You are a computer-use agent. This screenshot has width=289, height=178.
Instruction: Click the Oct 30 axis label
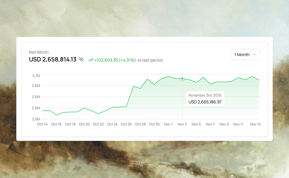154,124
